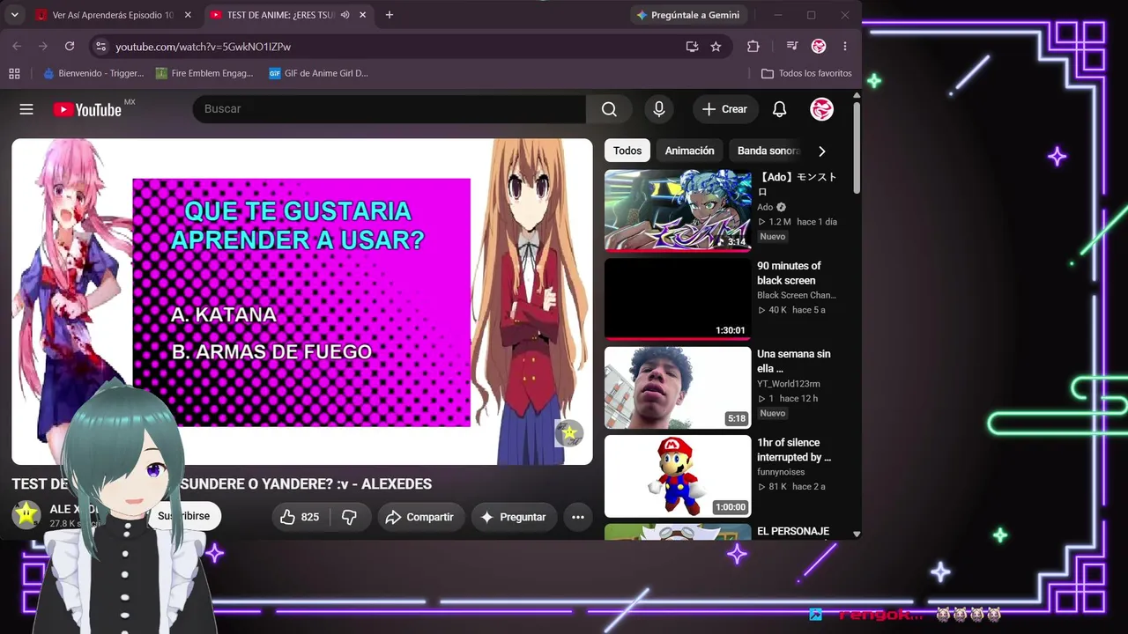Bookmark this page with the star
Image resolution: width=1128 pixels, height=634 pixels.
coord(716,47)
